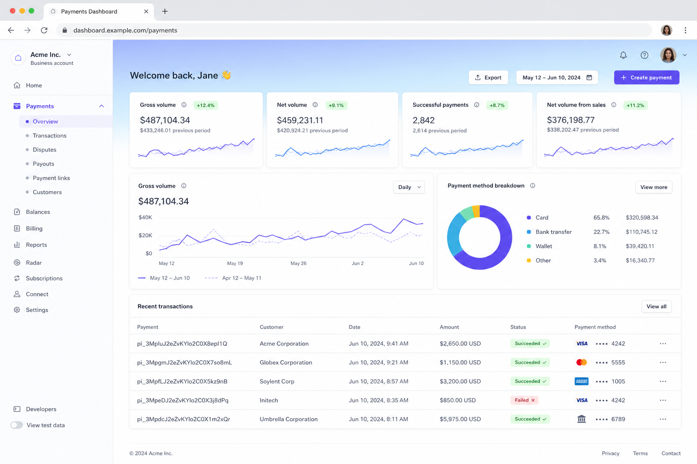
Task: Click the Create payment button
Action: point(647,77)
